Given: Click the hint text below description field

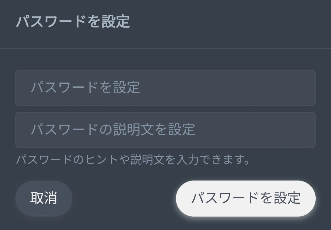Looking at the screenshot, I should [132, 160].
